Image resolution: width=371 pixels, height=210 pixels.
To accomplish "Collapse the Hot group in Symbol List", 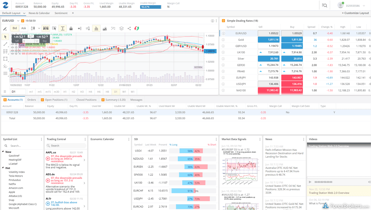I will click(3, 168).
